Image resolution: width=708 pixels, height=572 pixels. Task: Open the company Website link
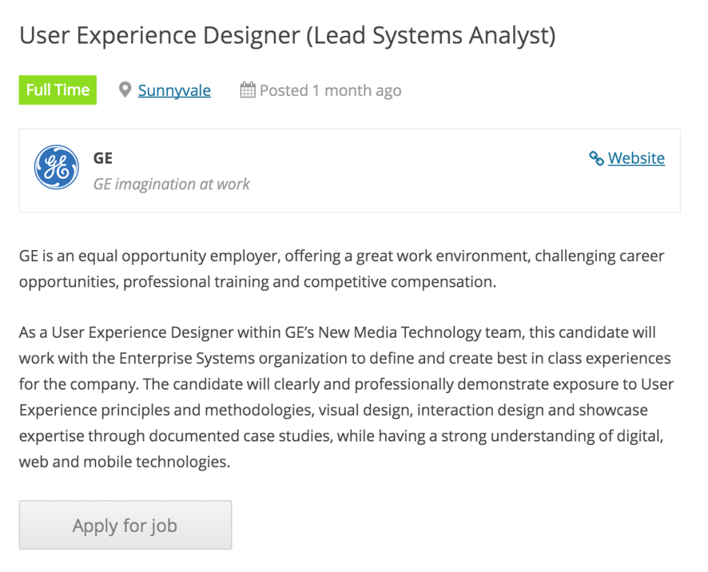click(x=636, y=158)
